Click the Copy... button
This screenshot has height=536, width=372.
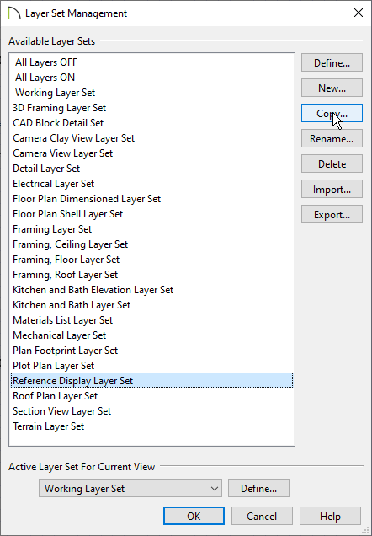332,113
